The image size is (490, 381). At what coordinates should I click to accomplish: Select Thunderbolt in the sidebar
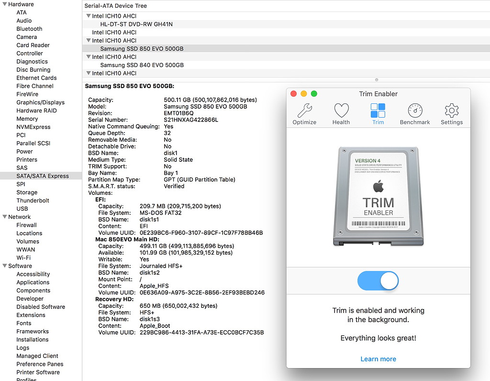tap(33, 201)
